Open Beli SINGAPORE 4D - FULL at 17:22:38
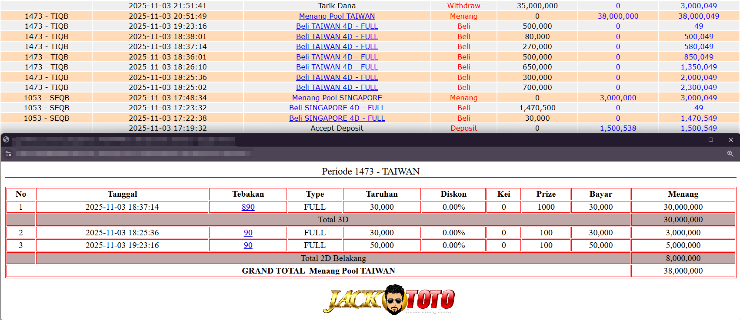The height and width of the screenshot is (320, 740). click(x=337, y=118)
